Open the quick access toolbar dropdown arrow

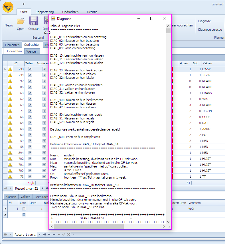23,4
